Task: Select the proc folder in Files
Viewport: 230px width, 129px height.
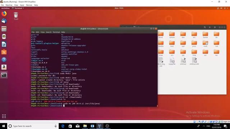Action: (194, 44)
